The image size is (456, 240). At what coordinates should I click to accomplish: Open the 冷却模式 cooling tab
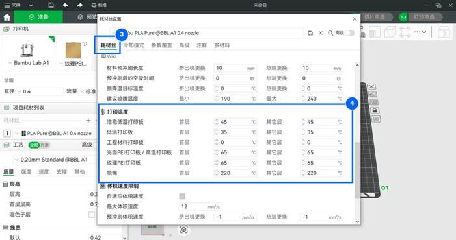[x=133, y=45]
